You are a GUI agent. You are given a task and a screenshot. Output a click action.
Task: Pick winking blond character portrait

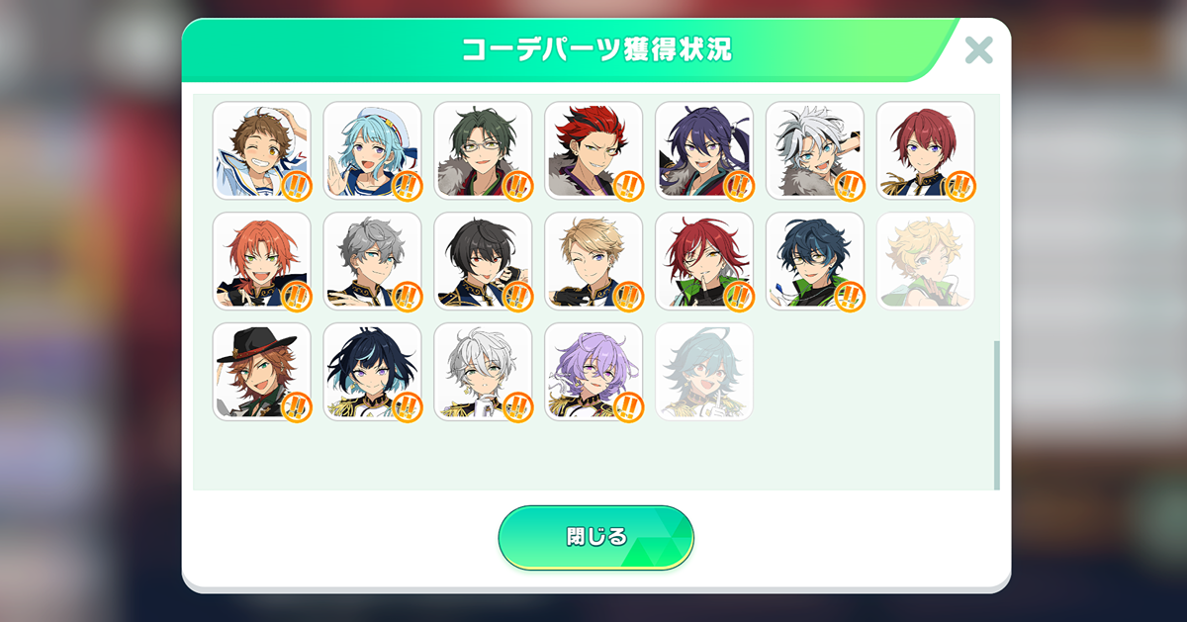coord(593,261)
